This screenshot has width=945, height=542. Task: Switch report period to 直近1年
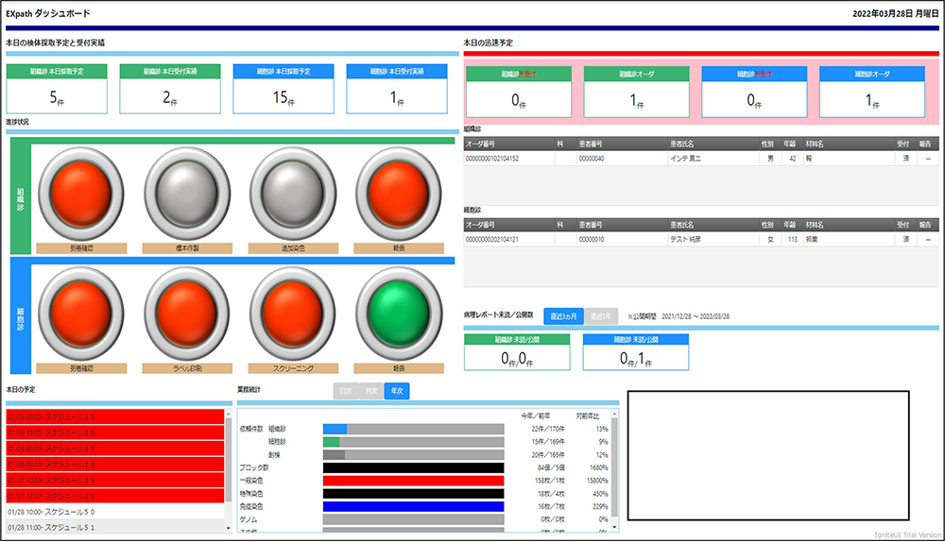pos(600,316)
